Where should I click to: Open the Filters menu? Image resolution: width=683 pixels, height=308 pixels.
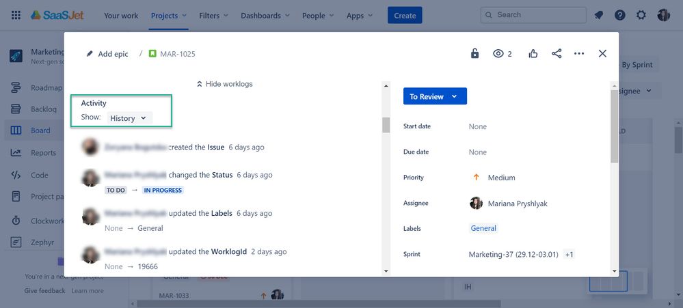coord(213,16)
